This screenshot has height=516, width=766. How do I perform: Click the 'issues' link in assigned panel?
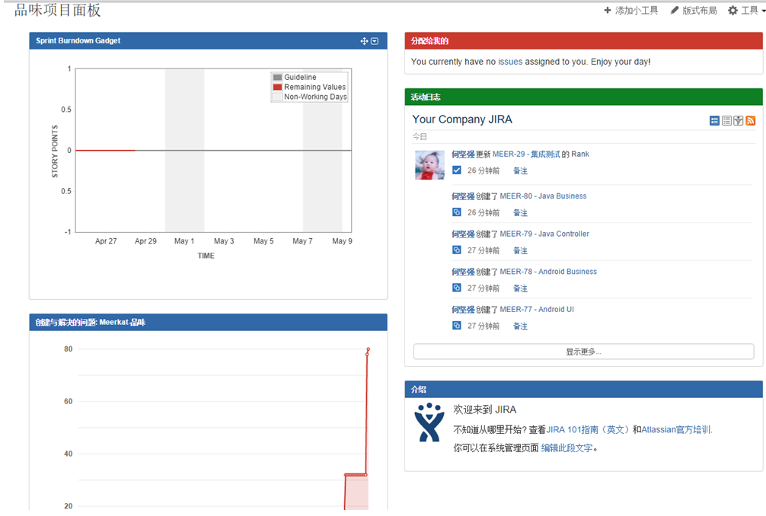tap(510, 62)
